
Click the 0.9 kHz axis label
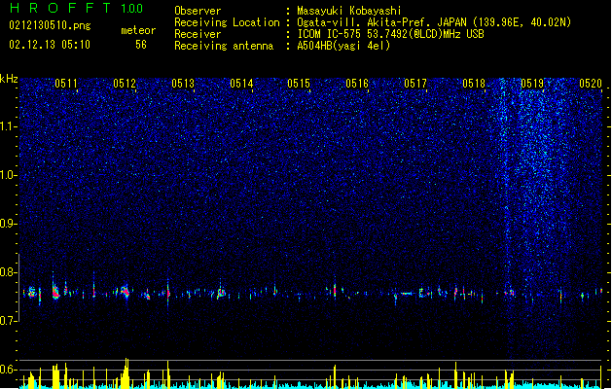click(x=9, y=224)
